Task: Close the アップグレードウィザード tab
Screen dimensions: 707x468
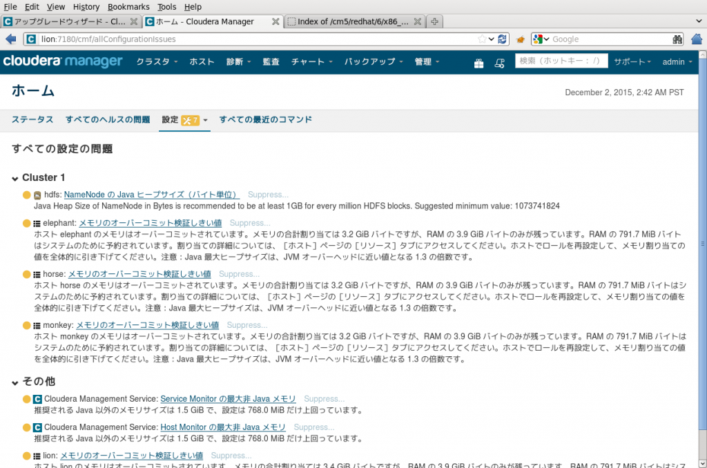Action: 134,21
